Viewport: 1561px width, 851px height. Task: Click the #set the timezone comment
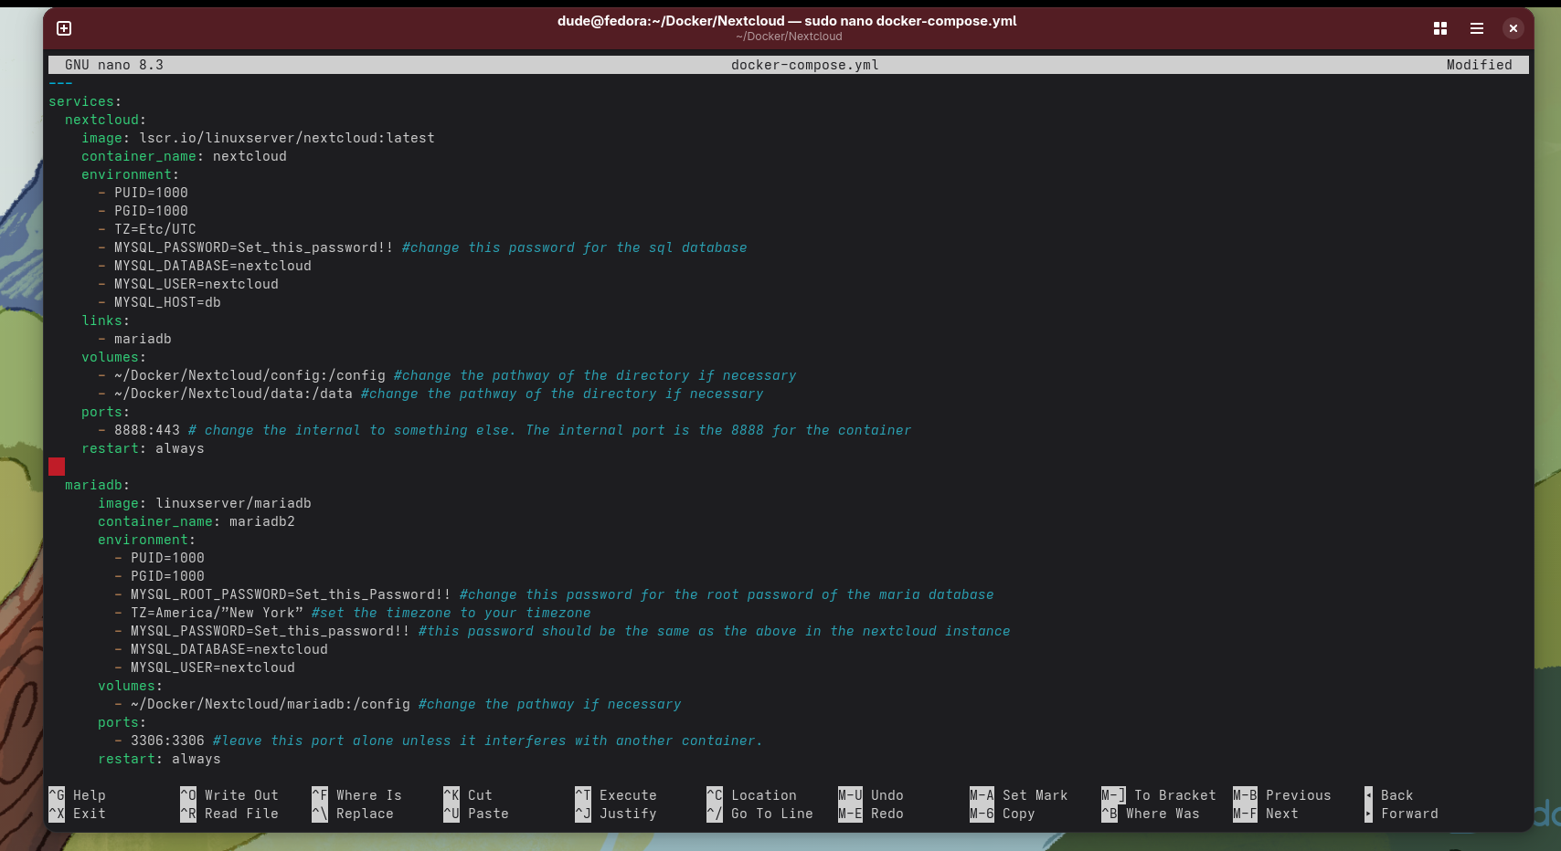tap(451, 613)
